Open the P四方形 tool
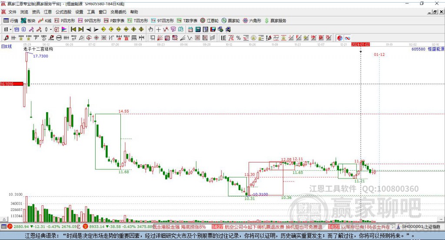Image resolution: width=445 pixels, height=240 pixels. click(65, 21)
